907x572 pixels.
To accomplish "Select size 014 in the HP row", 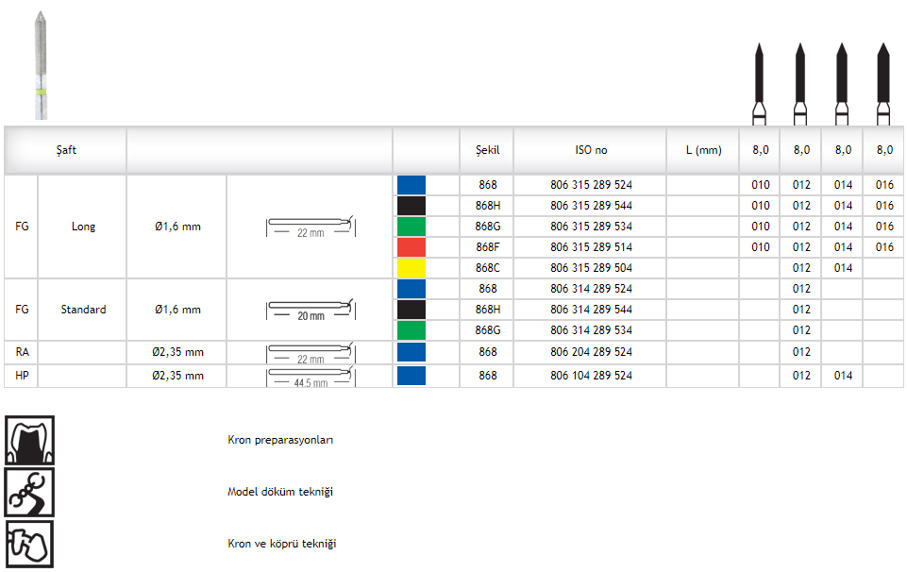I will click(x=843, y=376).
